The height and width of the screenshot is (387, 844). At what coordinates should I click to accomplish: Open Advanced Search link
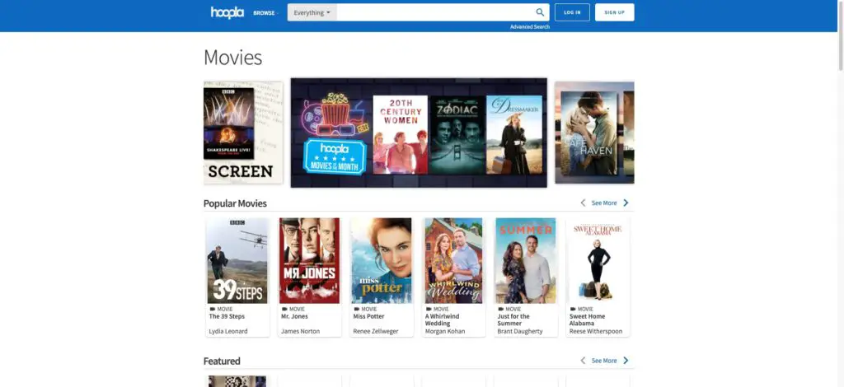(530, 27)
